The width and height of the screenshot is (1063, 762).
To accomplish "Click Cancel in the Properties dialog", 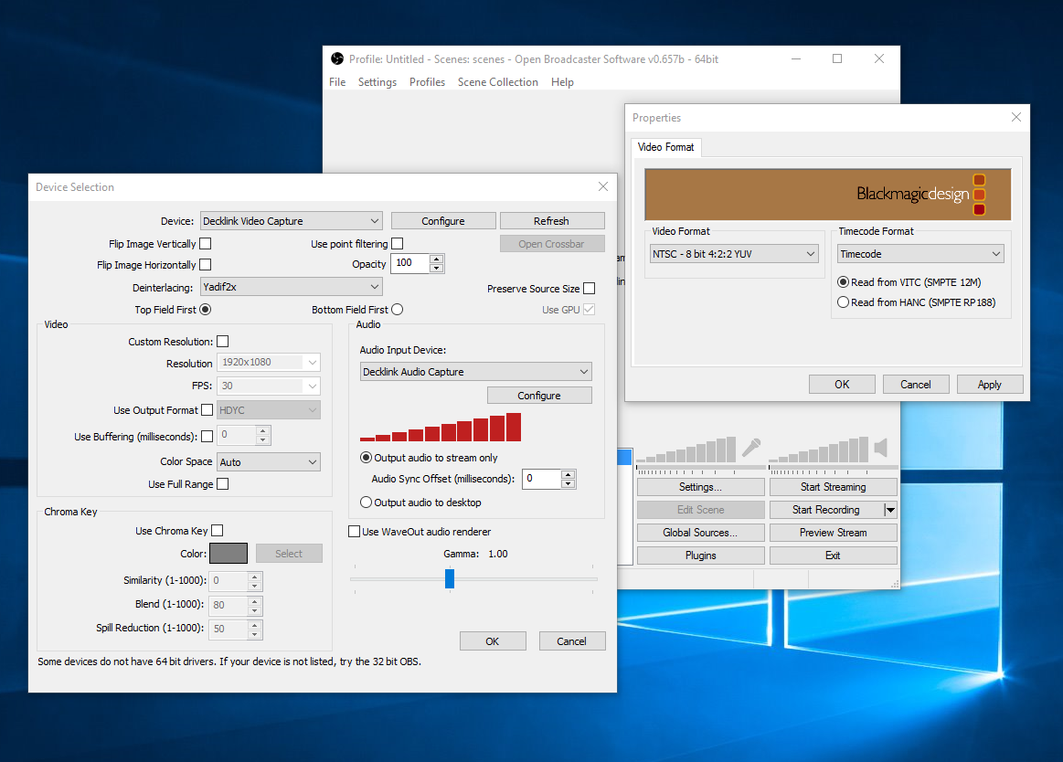I will 915,385.
